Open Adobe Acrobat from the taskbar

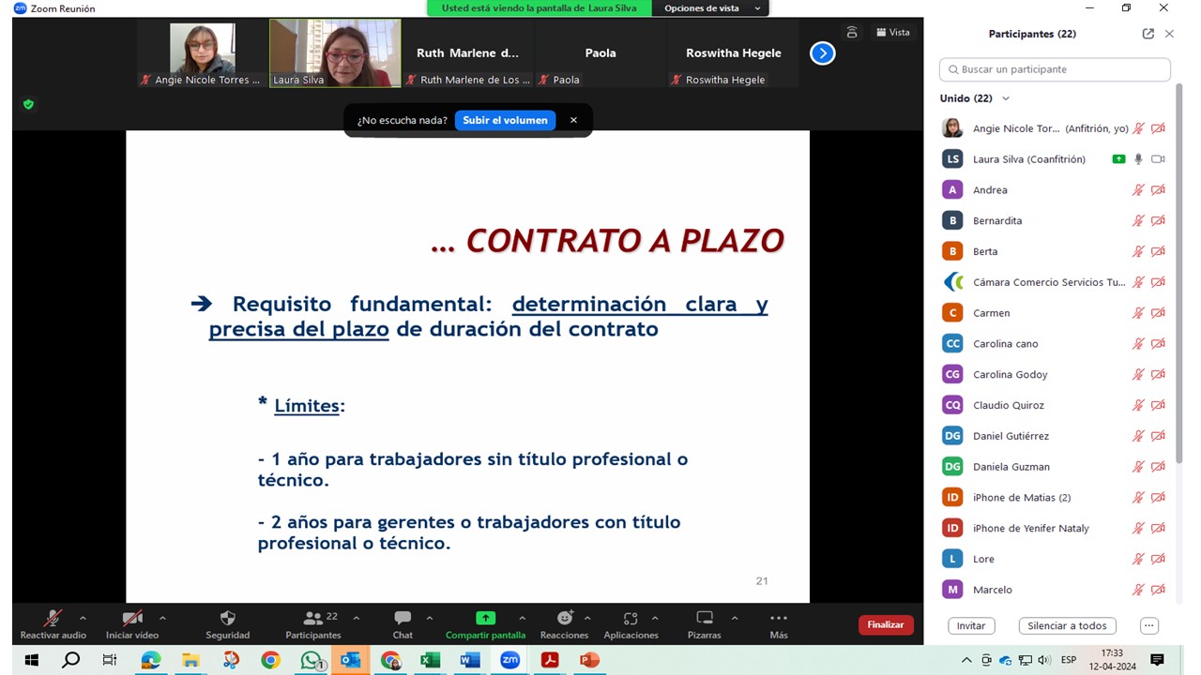coord(550,660)
